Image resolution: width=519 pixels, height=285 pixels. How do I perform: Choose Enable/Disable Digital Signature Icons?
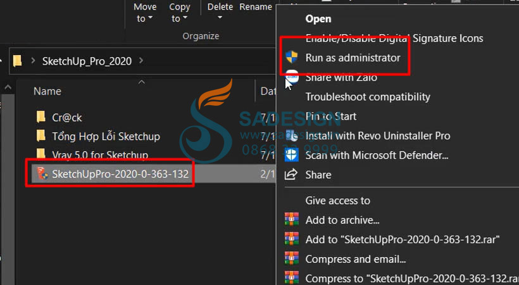394,39
